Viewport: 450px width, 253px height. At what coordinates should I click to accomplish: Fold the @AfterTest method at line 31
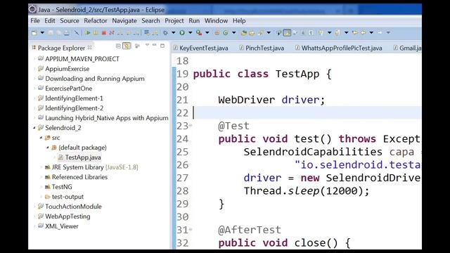tap(191, 230)
